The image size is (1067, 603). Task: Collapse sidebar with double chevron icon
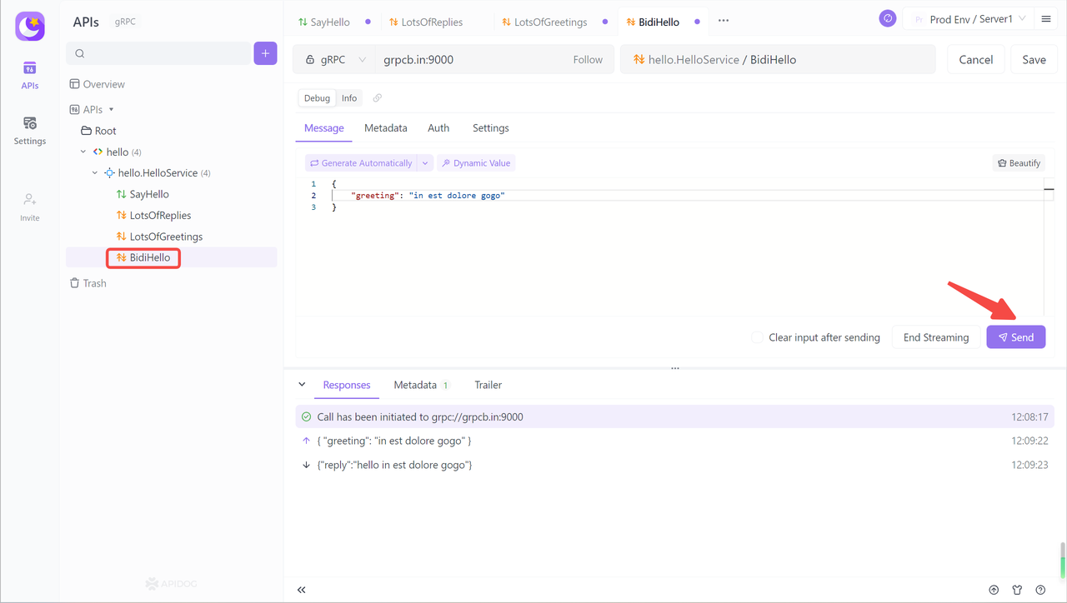(302, 590)
